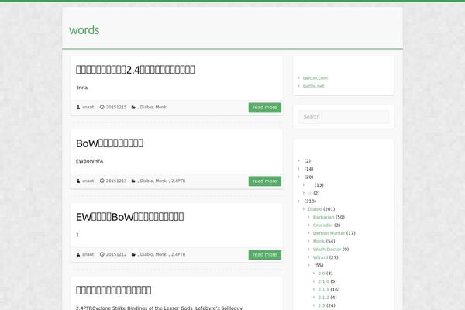Click the arrow bullet beside category (20)
Screen dimensions: 465x310
pyautogui.click(x=299, y=177)
